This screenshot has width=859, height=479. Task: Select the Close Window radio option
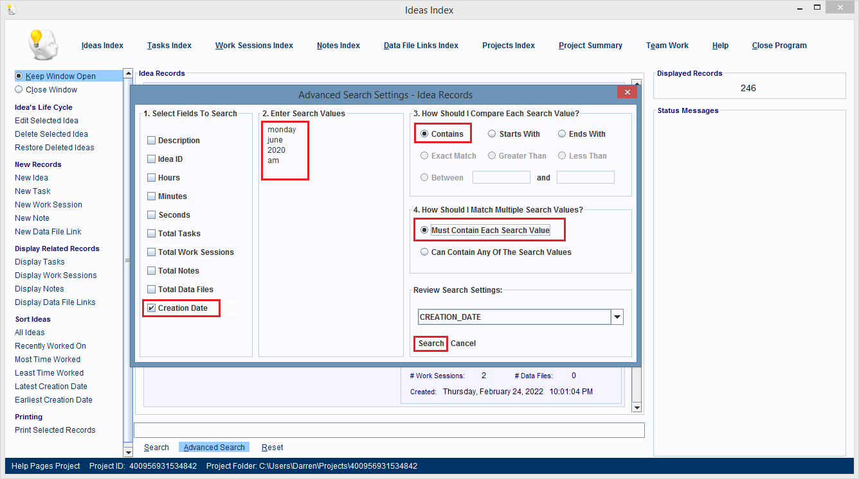[19, 90]
